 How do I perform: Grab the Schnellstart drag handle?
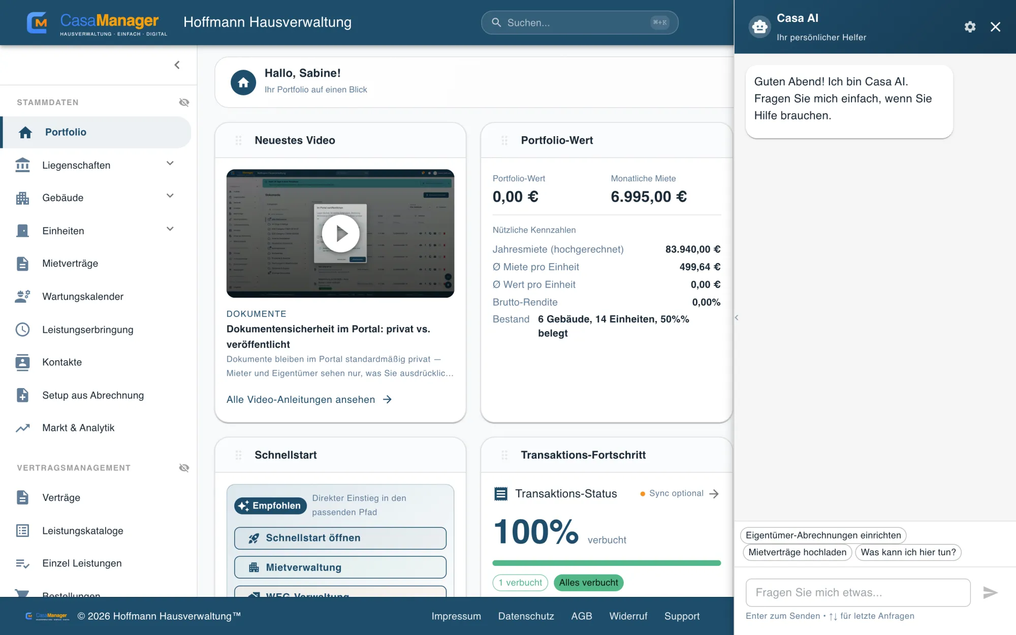tap(238, 455)
